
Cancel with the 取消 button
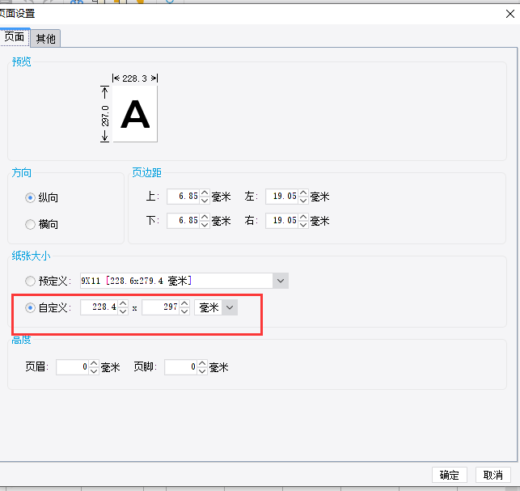click(493, 475)
